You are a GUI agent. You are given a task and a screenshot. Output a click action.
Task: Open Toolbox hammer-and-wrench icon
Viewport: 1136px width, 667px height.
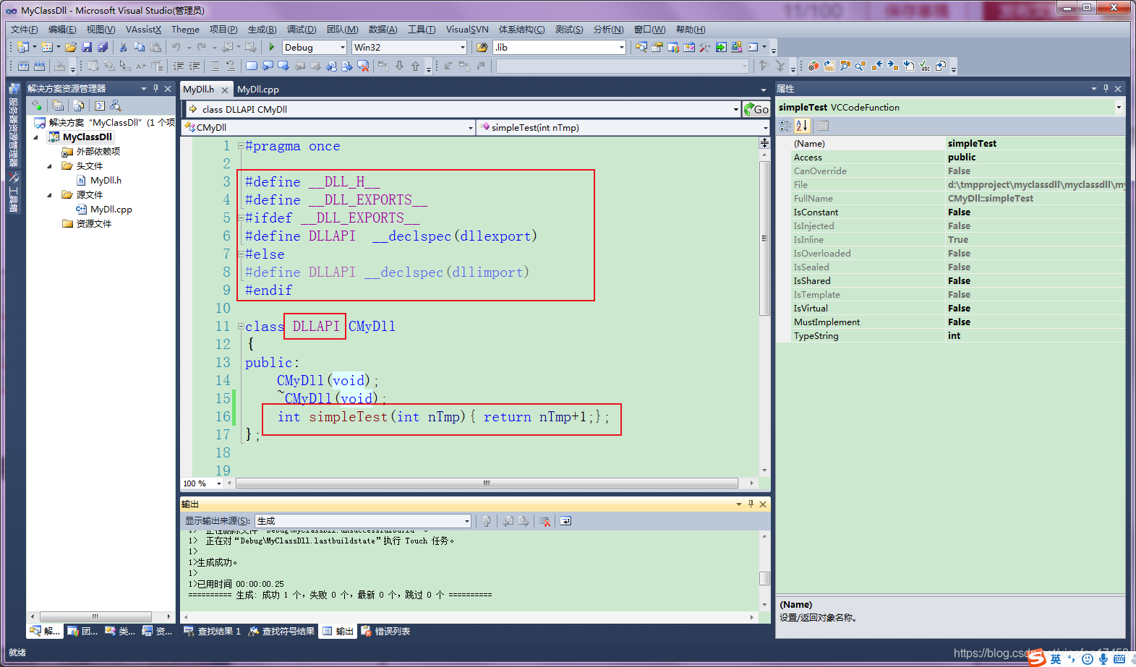point(705,47)
